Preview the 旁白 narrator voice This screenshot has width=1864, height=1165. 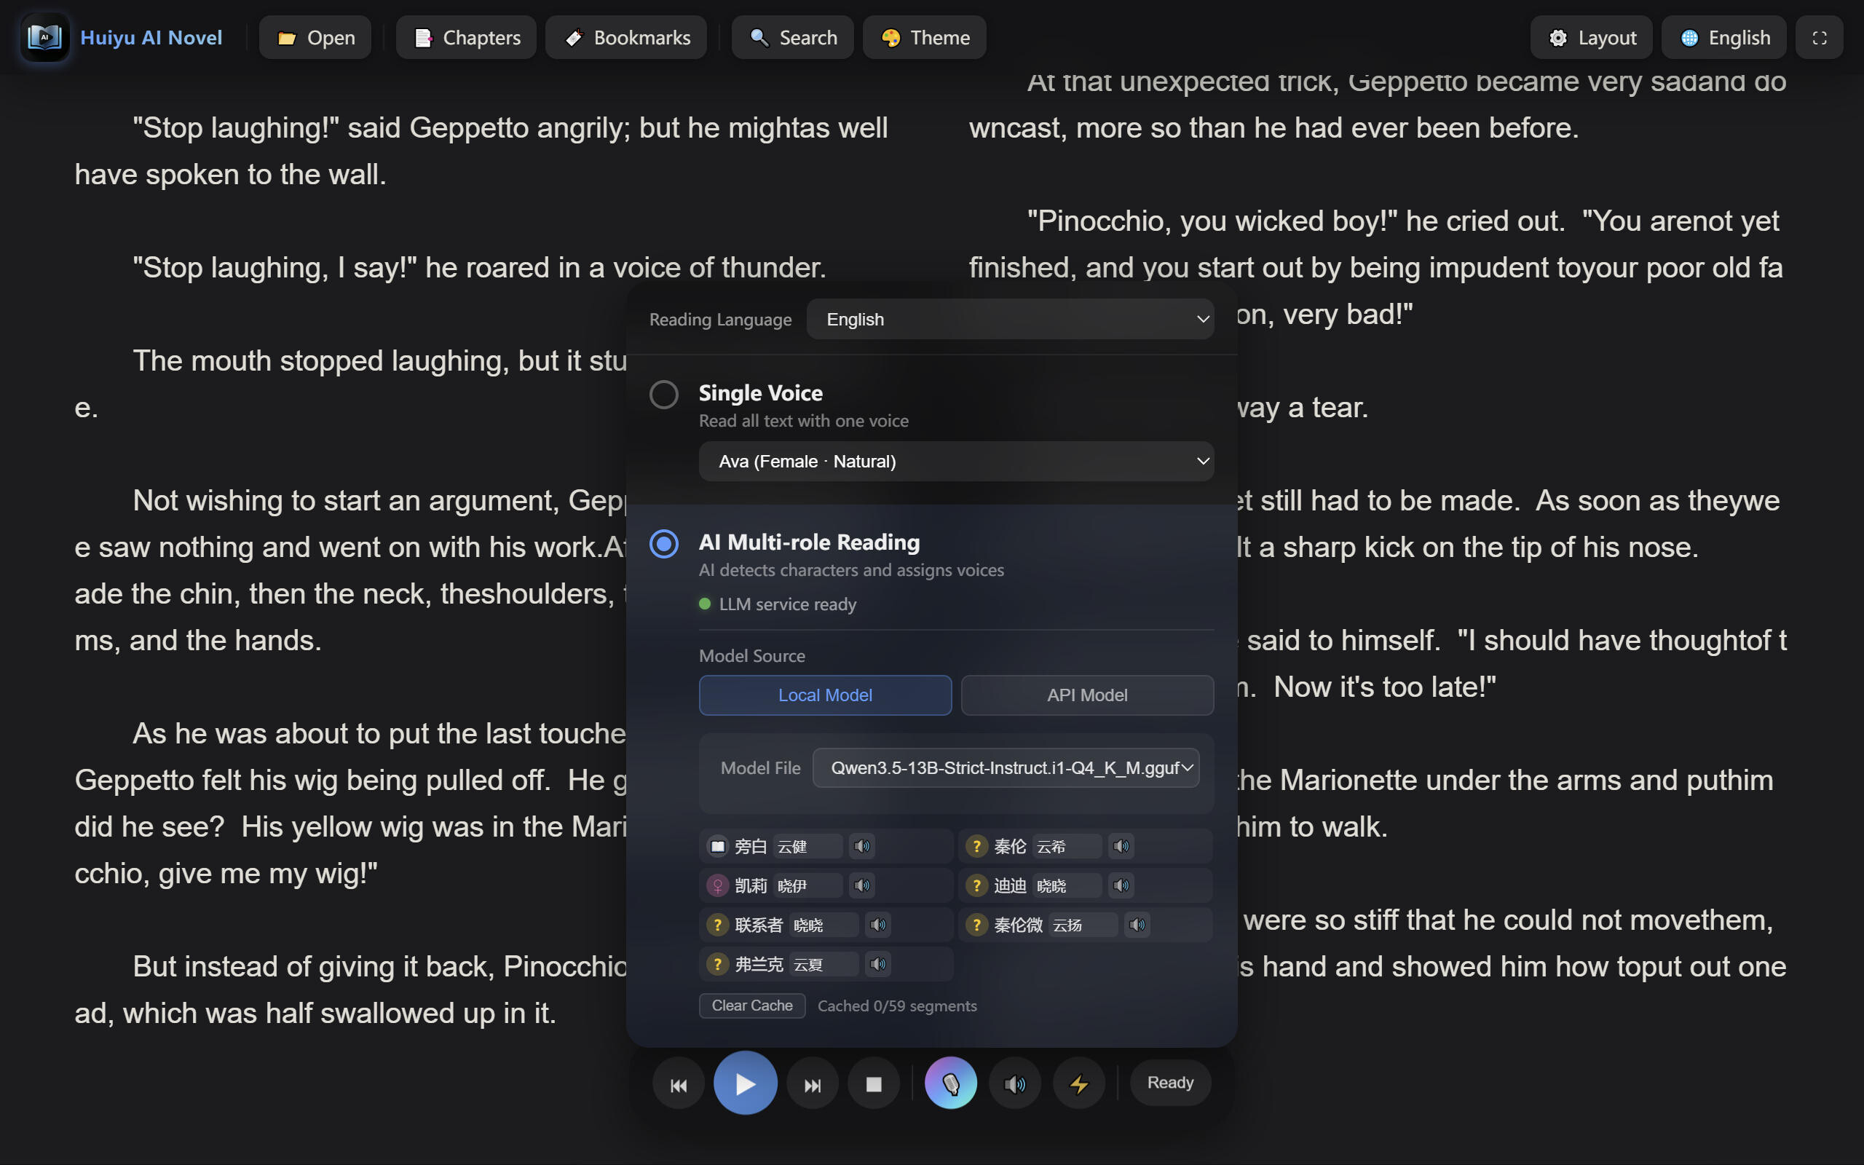pos(862,846)
